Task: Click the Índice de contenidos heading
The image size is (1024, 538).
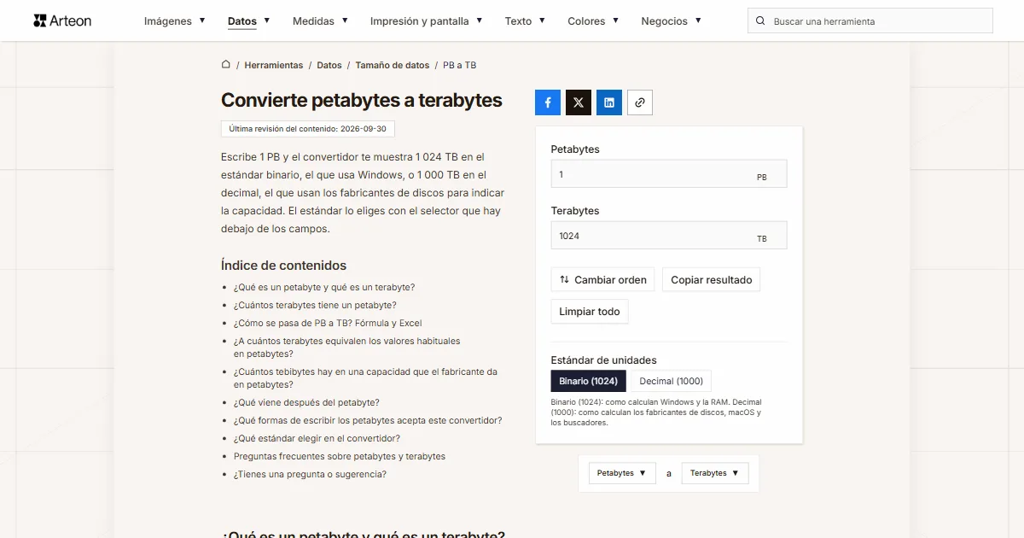Action: coord(283,265)
